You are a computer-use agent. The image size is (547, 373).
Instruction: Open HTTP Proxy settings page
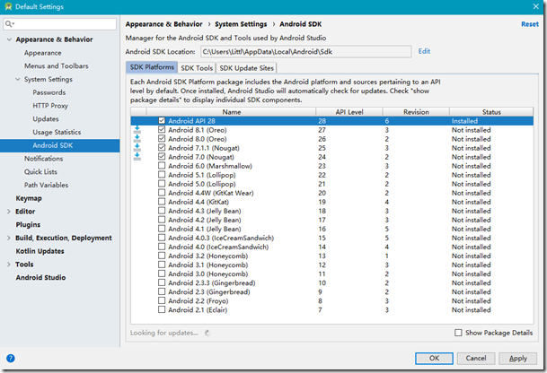click(50, 106)
